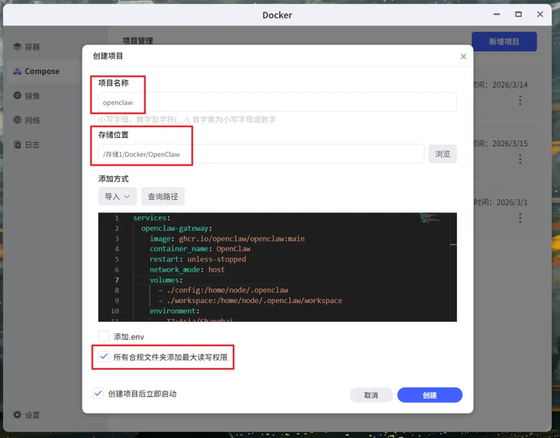560x438 pixels.
Task: Click the 'openclaw-gateway:' line in editor
Action: (x=176, y=228)
